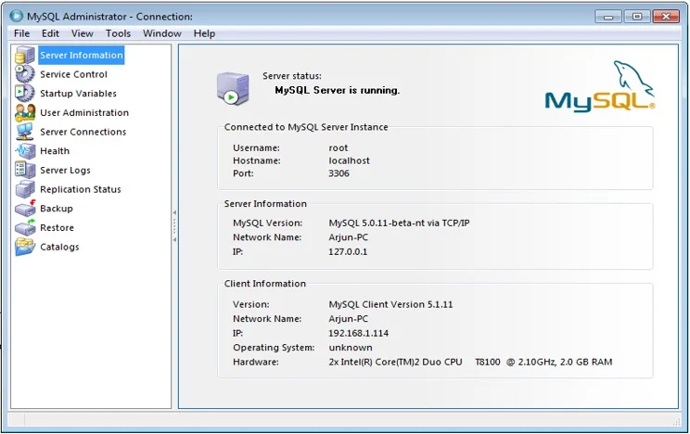Minimize the MySQL Administrator window
This screenshot has width=690, height=434.
tap(608, 17)
